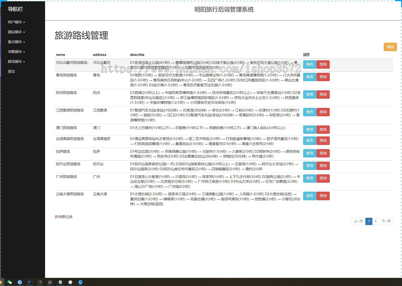
Task: Click the dark terminal-like icon in the taskbar
Action: coord(50,282)
